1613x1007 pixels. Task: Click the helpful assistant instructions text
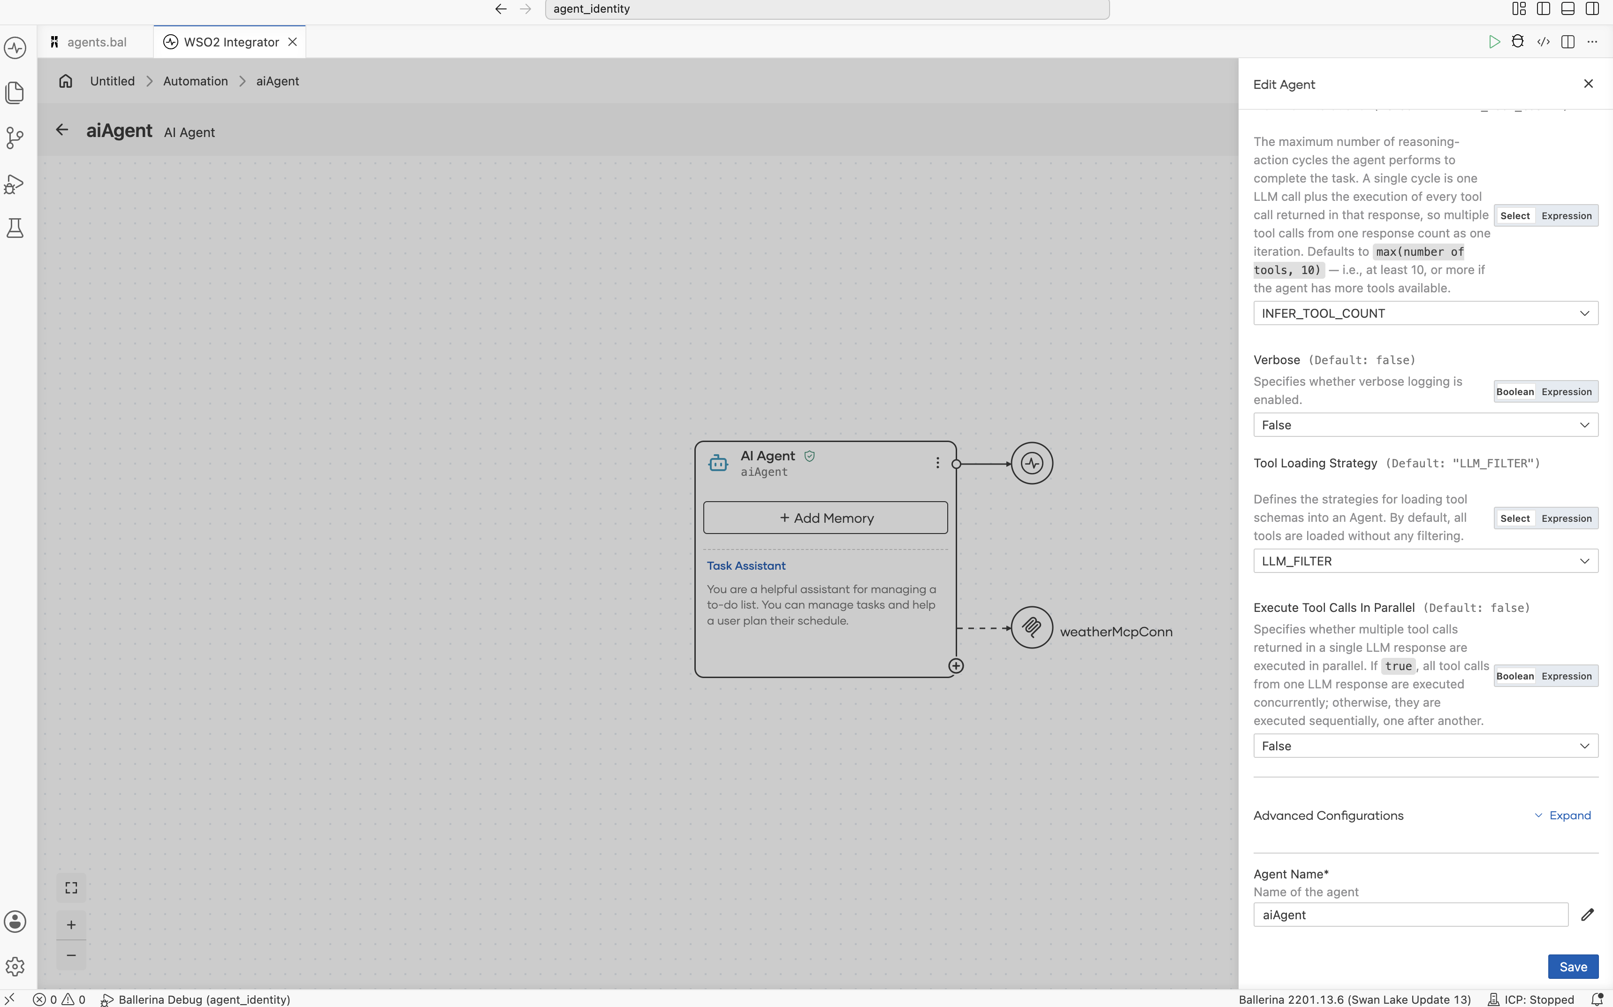[x=822, y=605]
